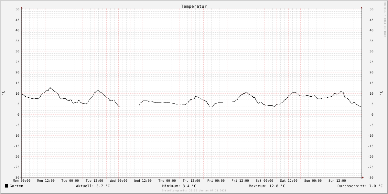Click the 'Erstellungszeit' timestamp footer text
This screenshot has height=194, width=388.
click(x=194, y=191)
